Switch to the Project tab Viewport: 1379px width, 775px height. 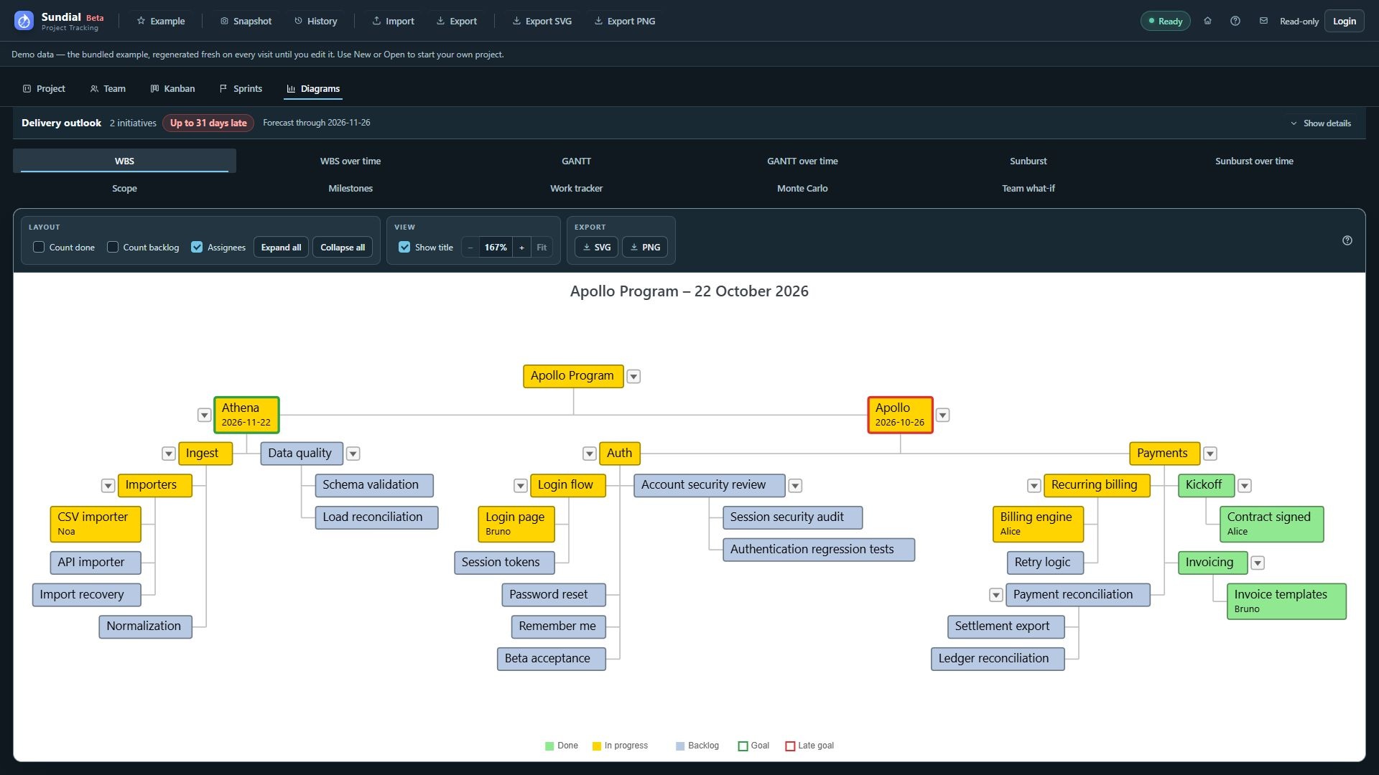click(x=44, y=88)
